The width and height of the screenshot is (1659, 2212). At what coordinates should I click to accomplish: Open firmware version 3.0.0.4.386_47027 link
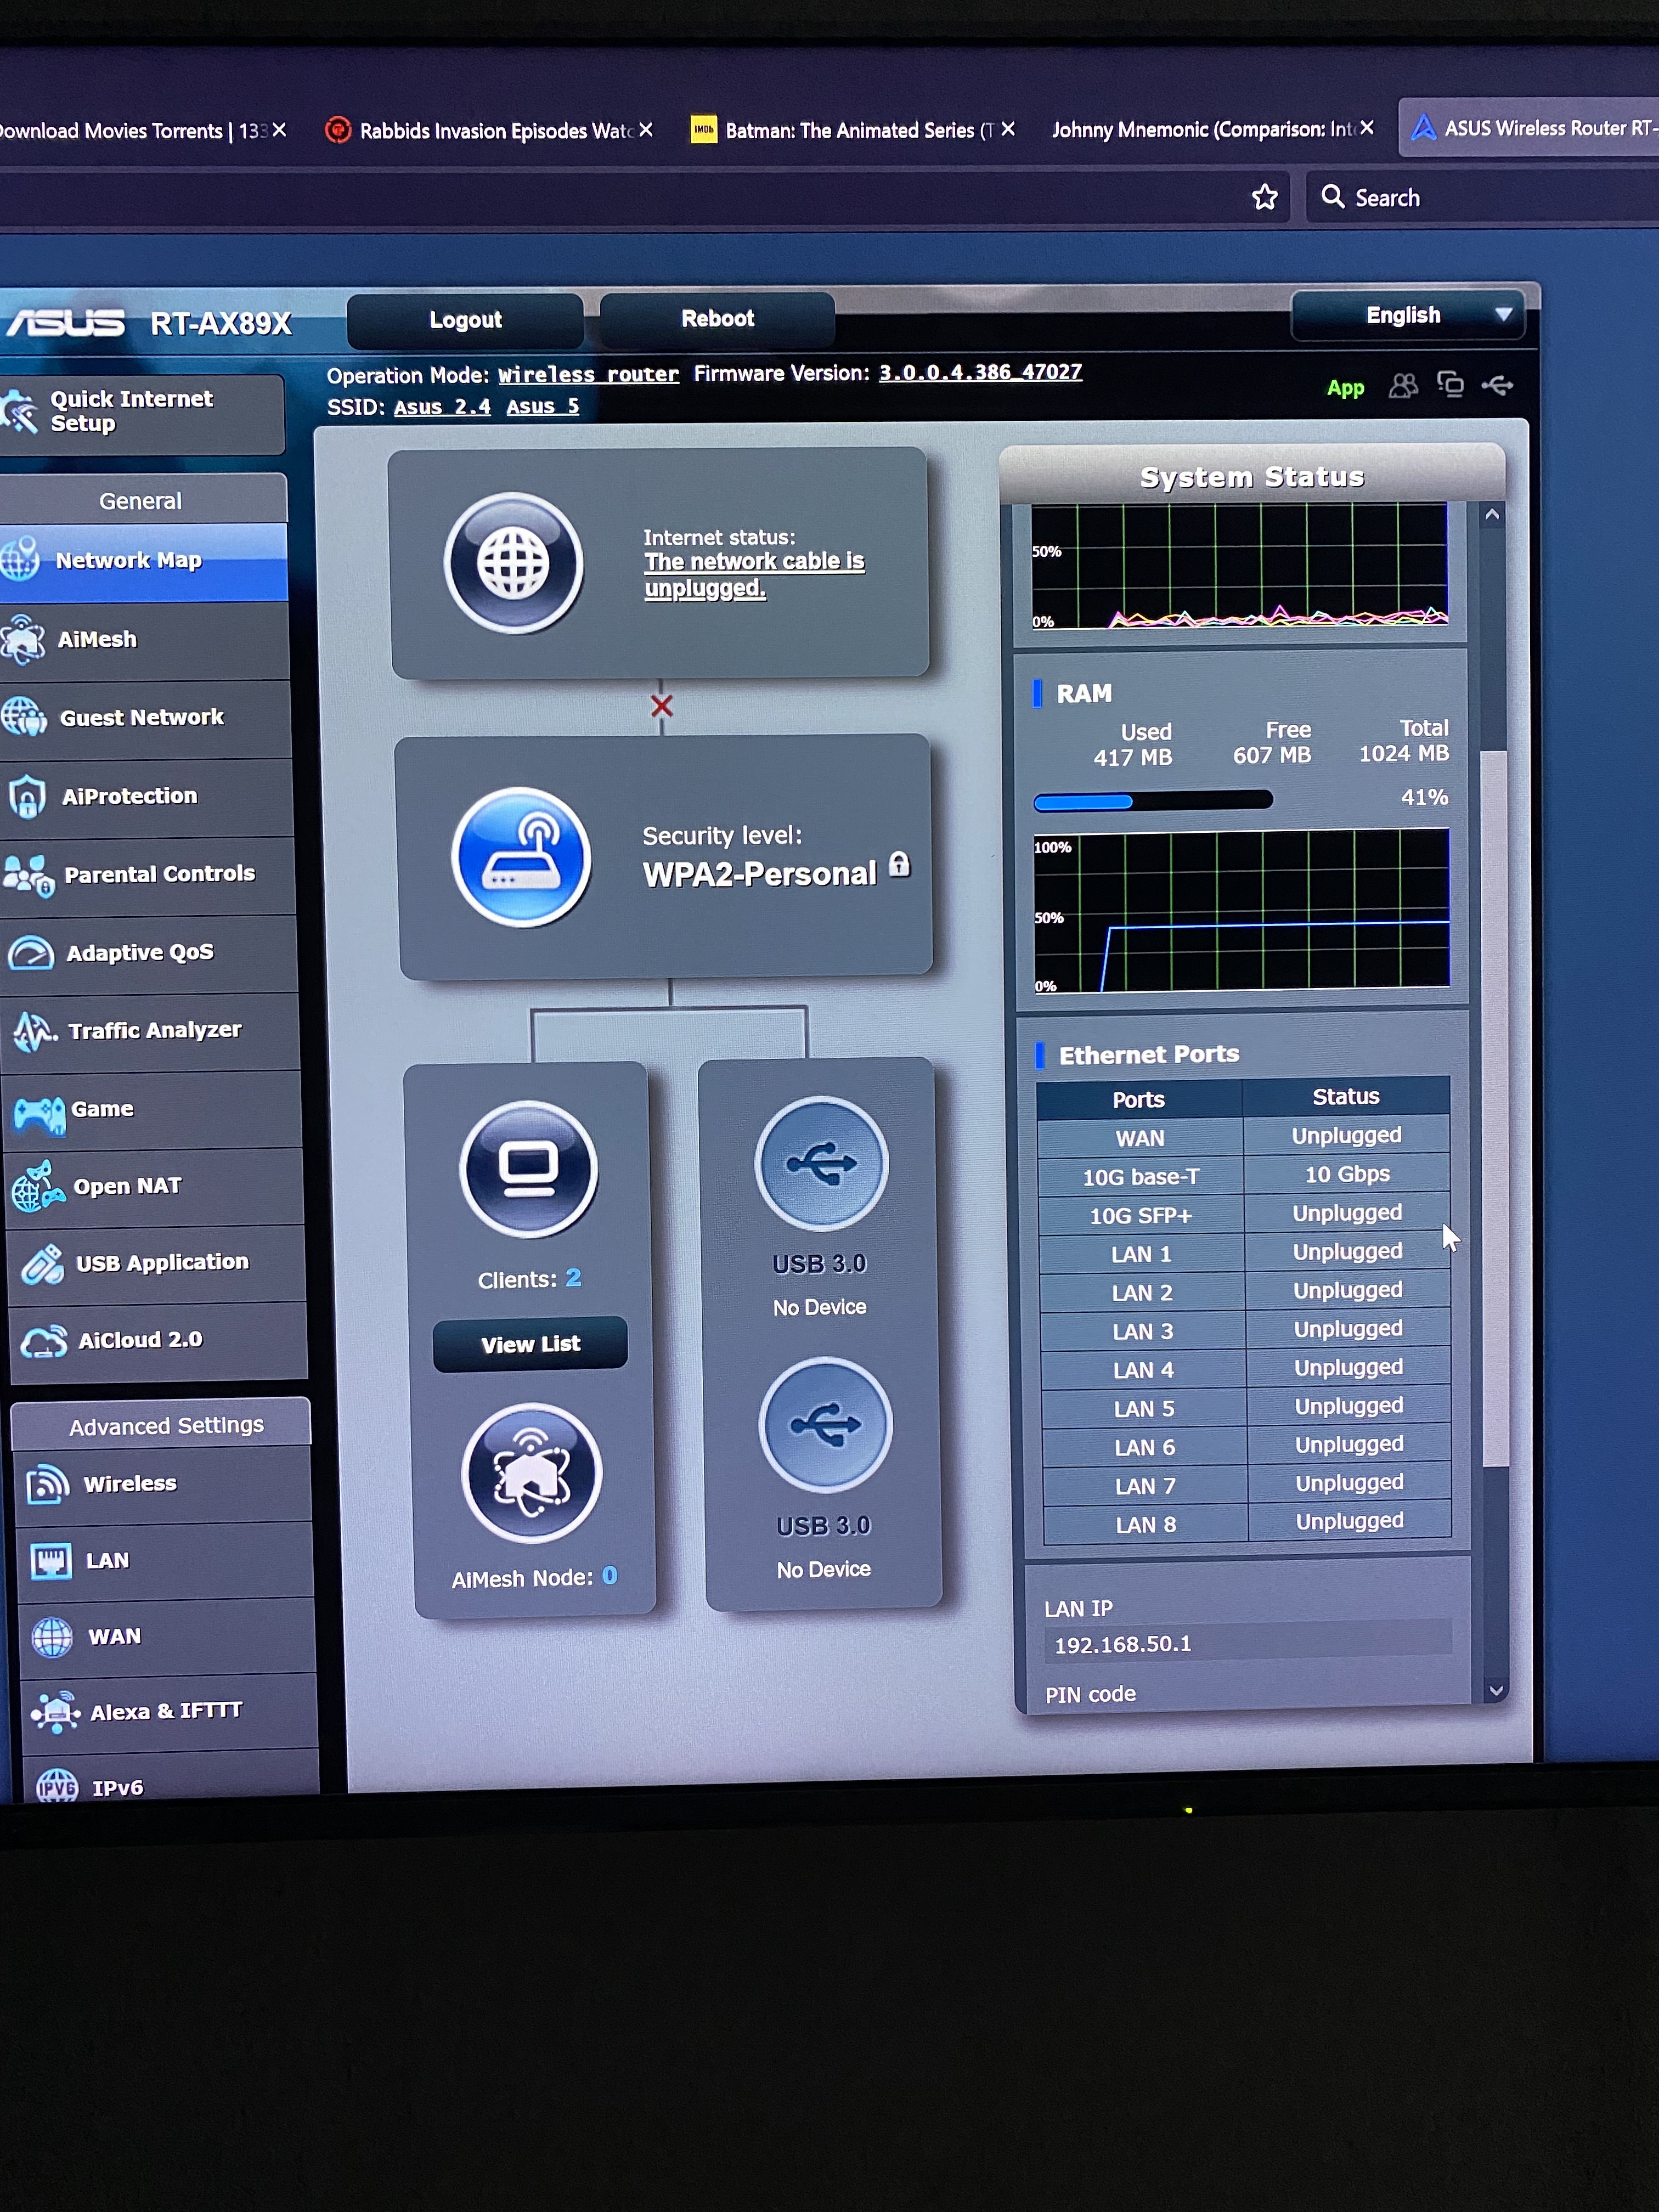tap(980, 372)
